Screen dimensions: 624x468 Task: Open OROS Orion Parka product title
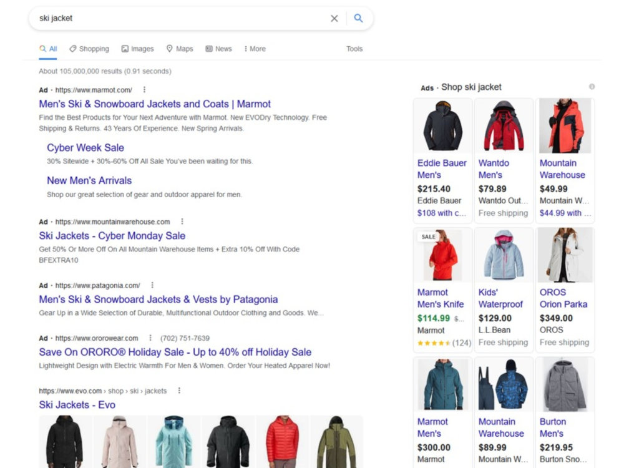[x=563, y=298]
